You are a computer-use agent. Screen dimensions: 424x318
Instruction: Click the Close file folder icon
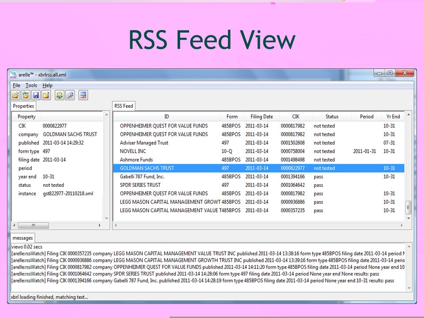(46, 95)
